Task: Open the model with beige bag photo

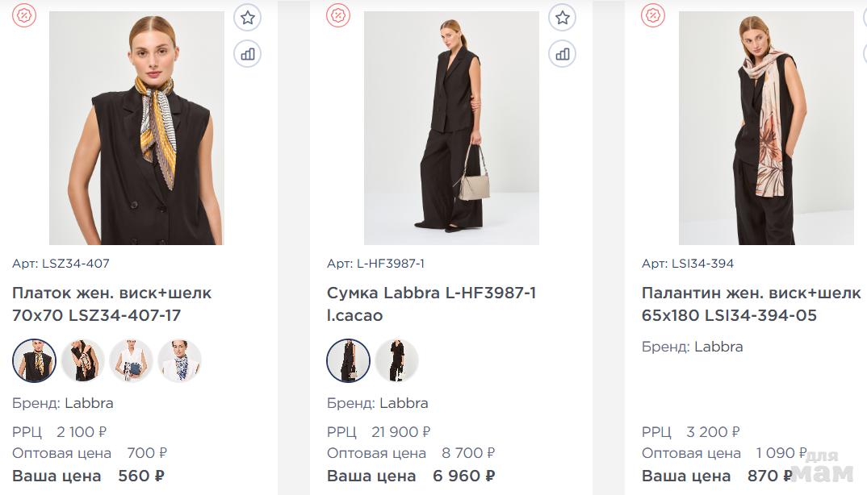Action: click(451, 128)
